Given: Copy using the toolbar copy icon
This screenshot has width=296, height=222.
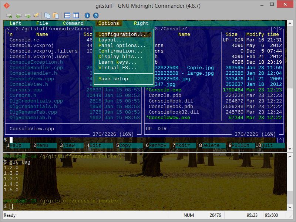Looking at the screenshot, I should pos(48,16).
